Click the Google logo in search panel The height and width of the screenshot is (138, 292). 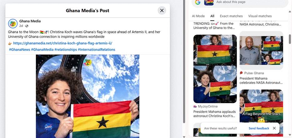click(198, 2)
